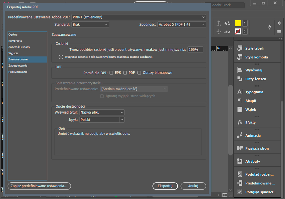Click scroll right arrow at bottom bar

point(218,195)
